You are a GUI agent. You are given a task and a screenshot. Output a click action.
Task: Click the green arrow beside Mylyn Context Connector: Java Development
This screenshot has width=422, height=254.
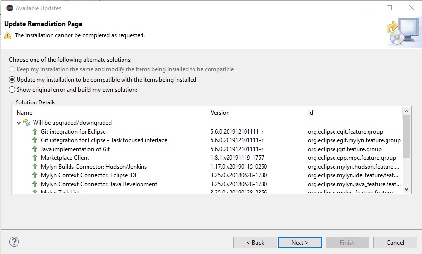pyautogui.click(x=35, y=184)
